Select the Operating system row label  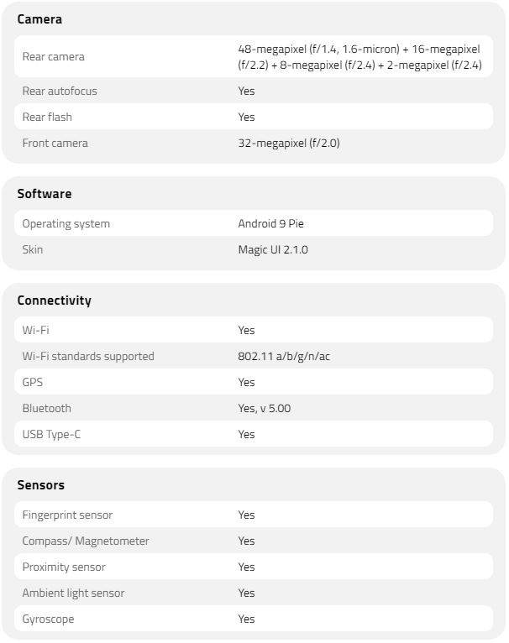point(66,223)
